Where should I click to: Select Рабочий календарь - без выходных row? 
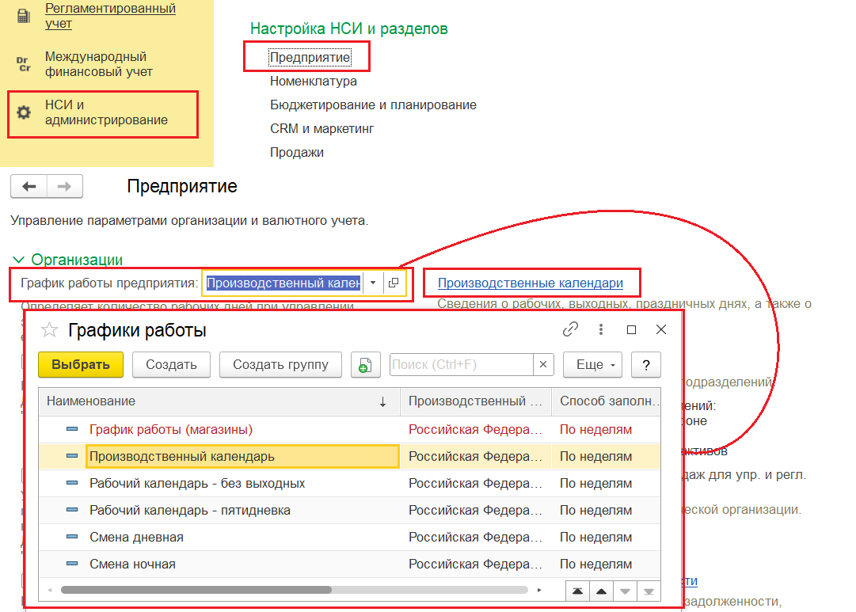[349, 484]
